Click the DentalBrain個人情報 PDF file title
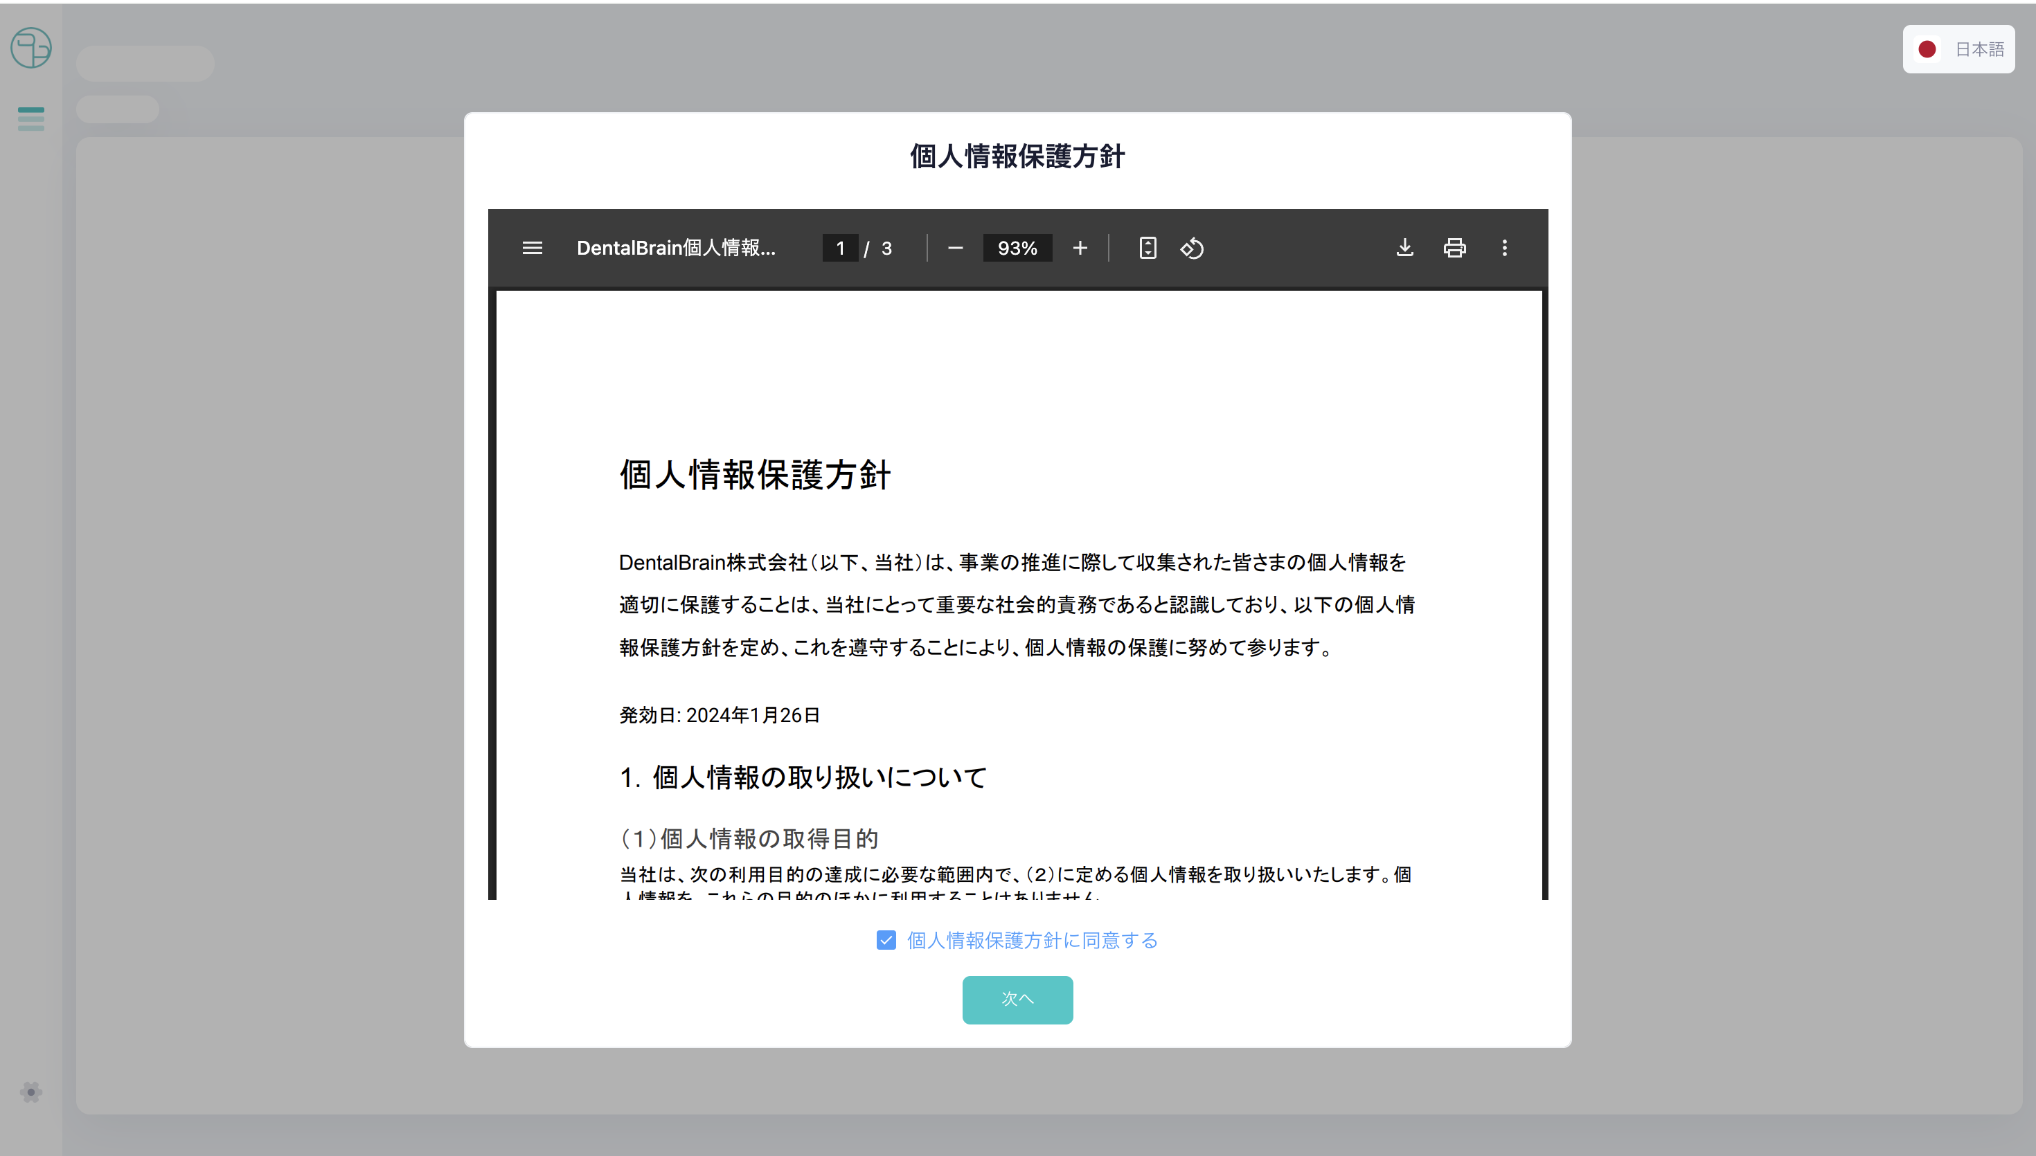This screenshot has width=2036, height=1156. coord(676,249)
